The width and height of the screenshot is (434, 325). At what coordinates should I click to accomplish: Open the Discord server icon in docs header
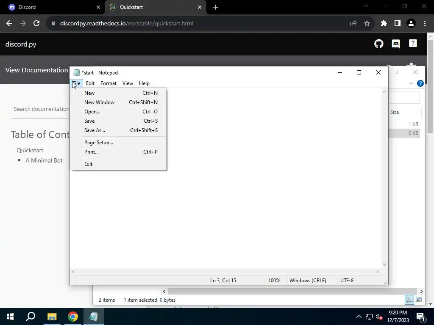pos(396,44)
